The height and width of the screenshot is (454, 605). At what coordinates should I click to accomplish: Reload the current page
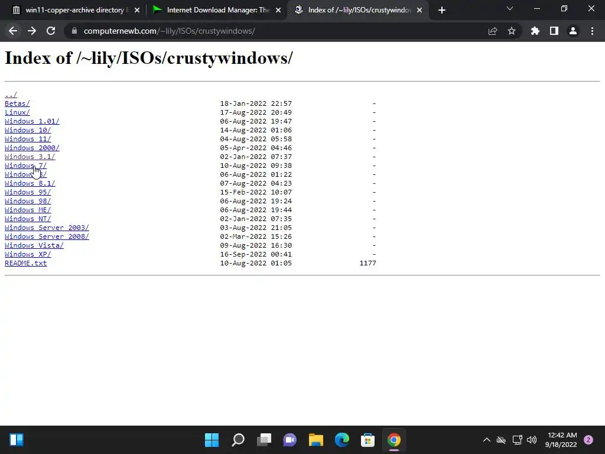pos(51,31)
